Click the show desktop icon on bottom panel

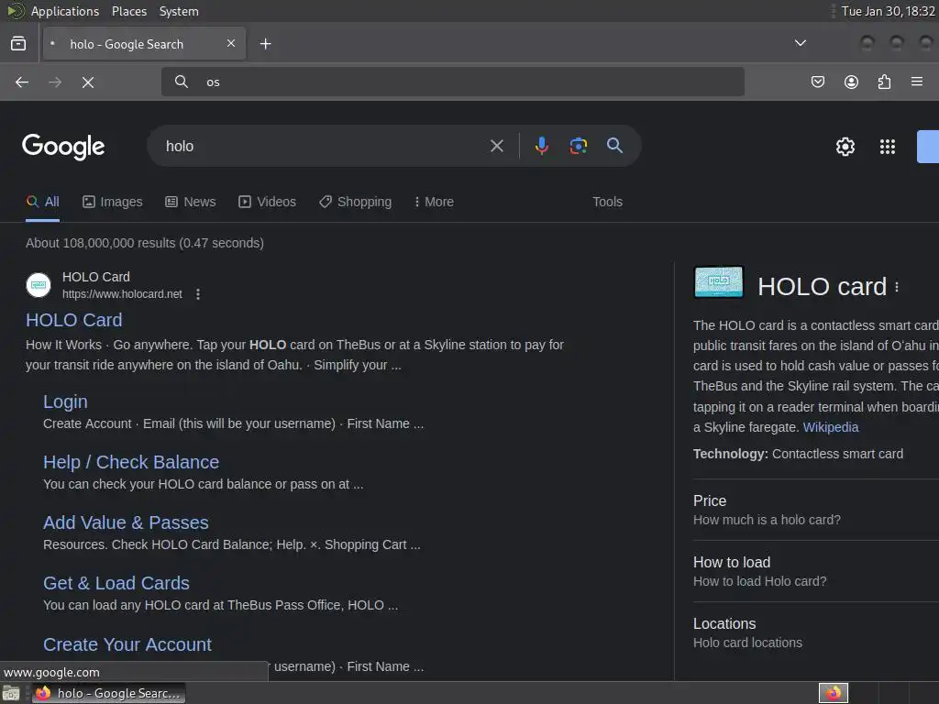pos(11,693)
